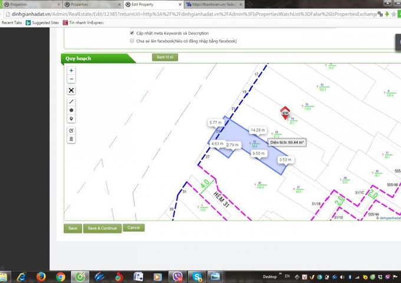
Task: Click the Save button
Action: 73,228
